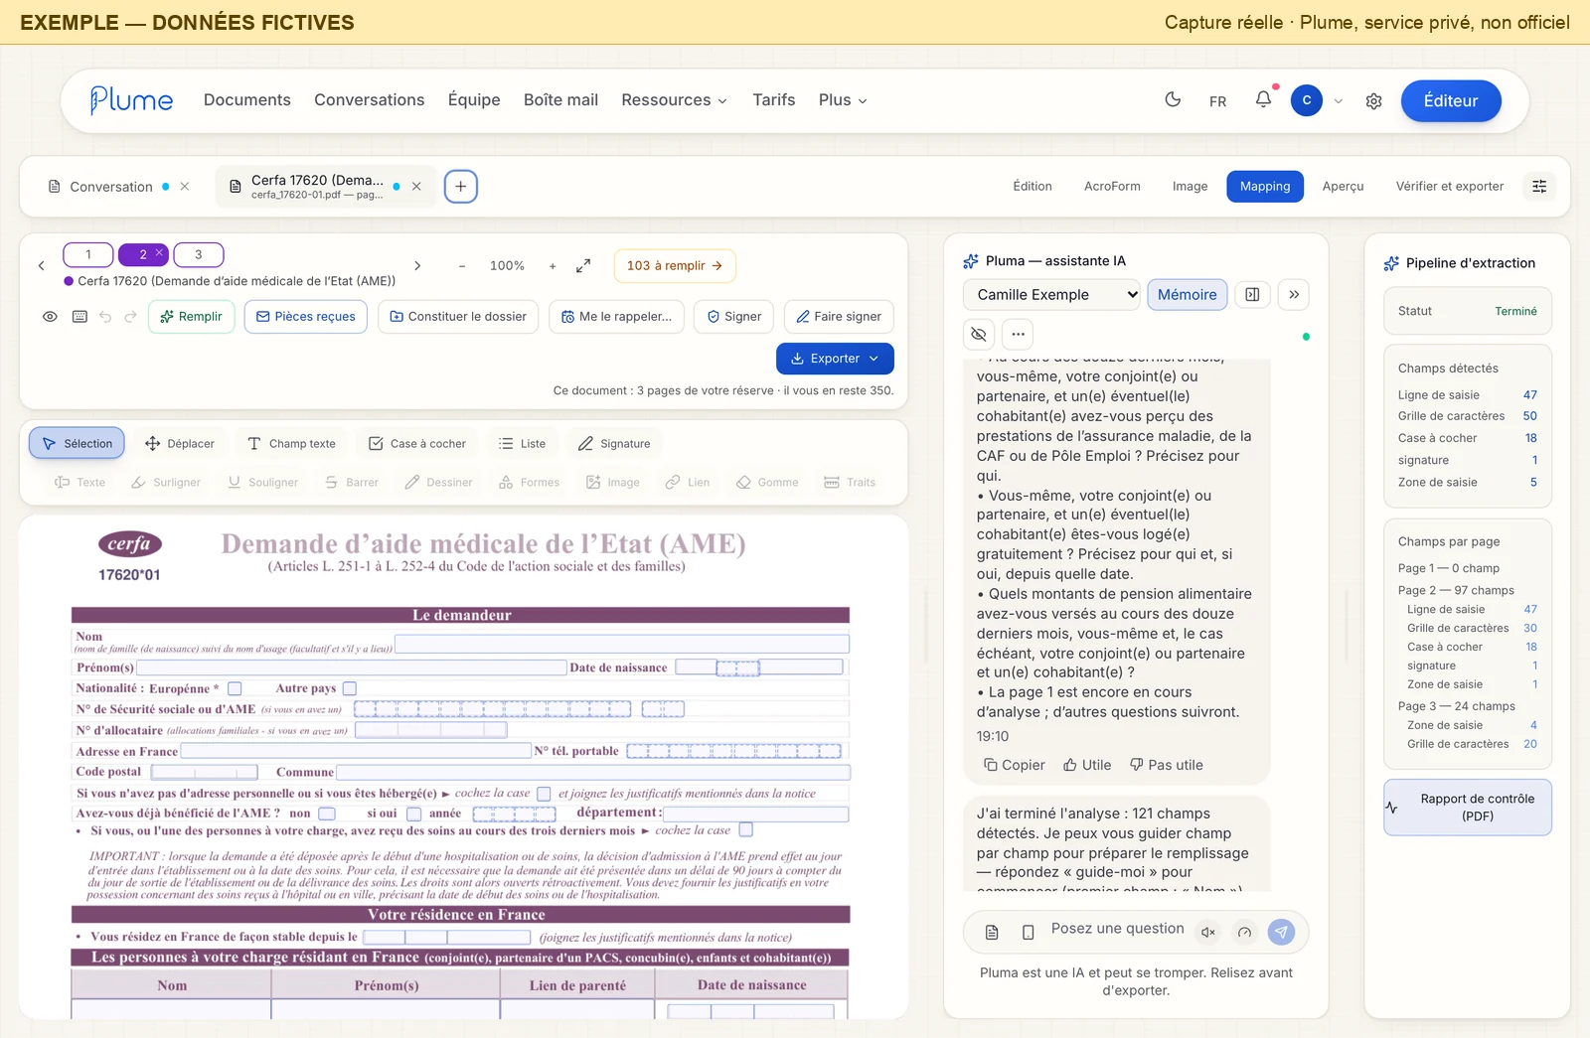Click in the Posez une question field
1590x1038 pixels.
(1118, 929)
